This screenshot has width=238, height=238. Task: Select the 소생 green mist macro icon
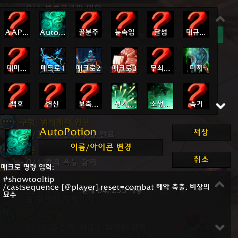click(x=160, y=96)
